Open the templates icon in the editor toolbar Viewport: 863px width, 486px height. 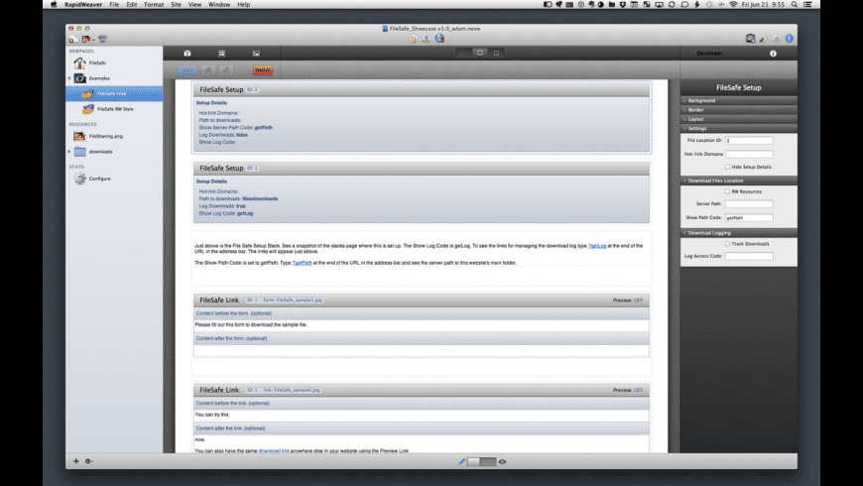(x=221, y=54)
